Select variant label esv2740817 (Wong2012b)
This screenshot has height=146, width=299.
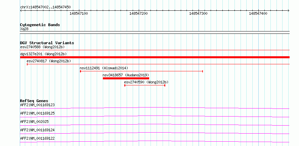pyautogui.click(x=49, y=61)
